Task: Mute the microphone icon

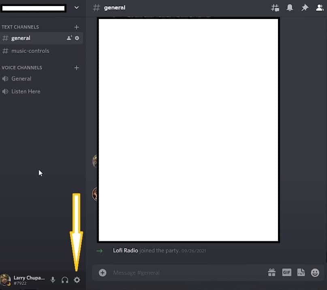Action: point(53,279)
